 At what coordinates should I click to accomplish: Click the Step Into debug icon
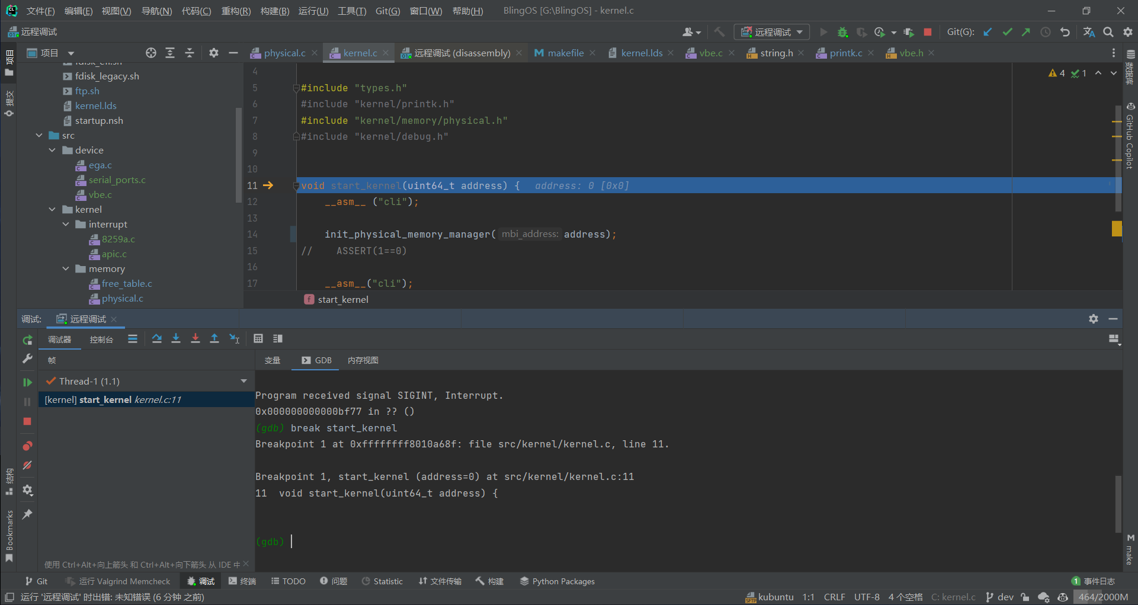pyautogui.click(x=176, y=339)
